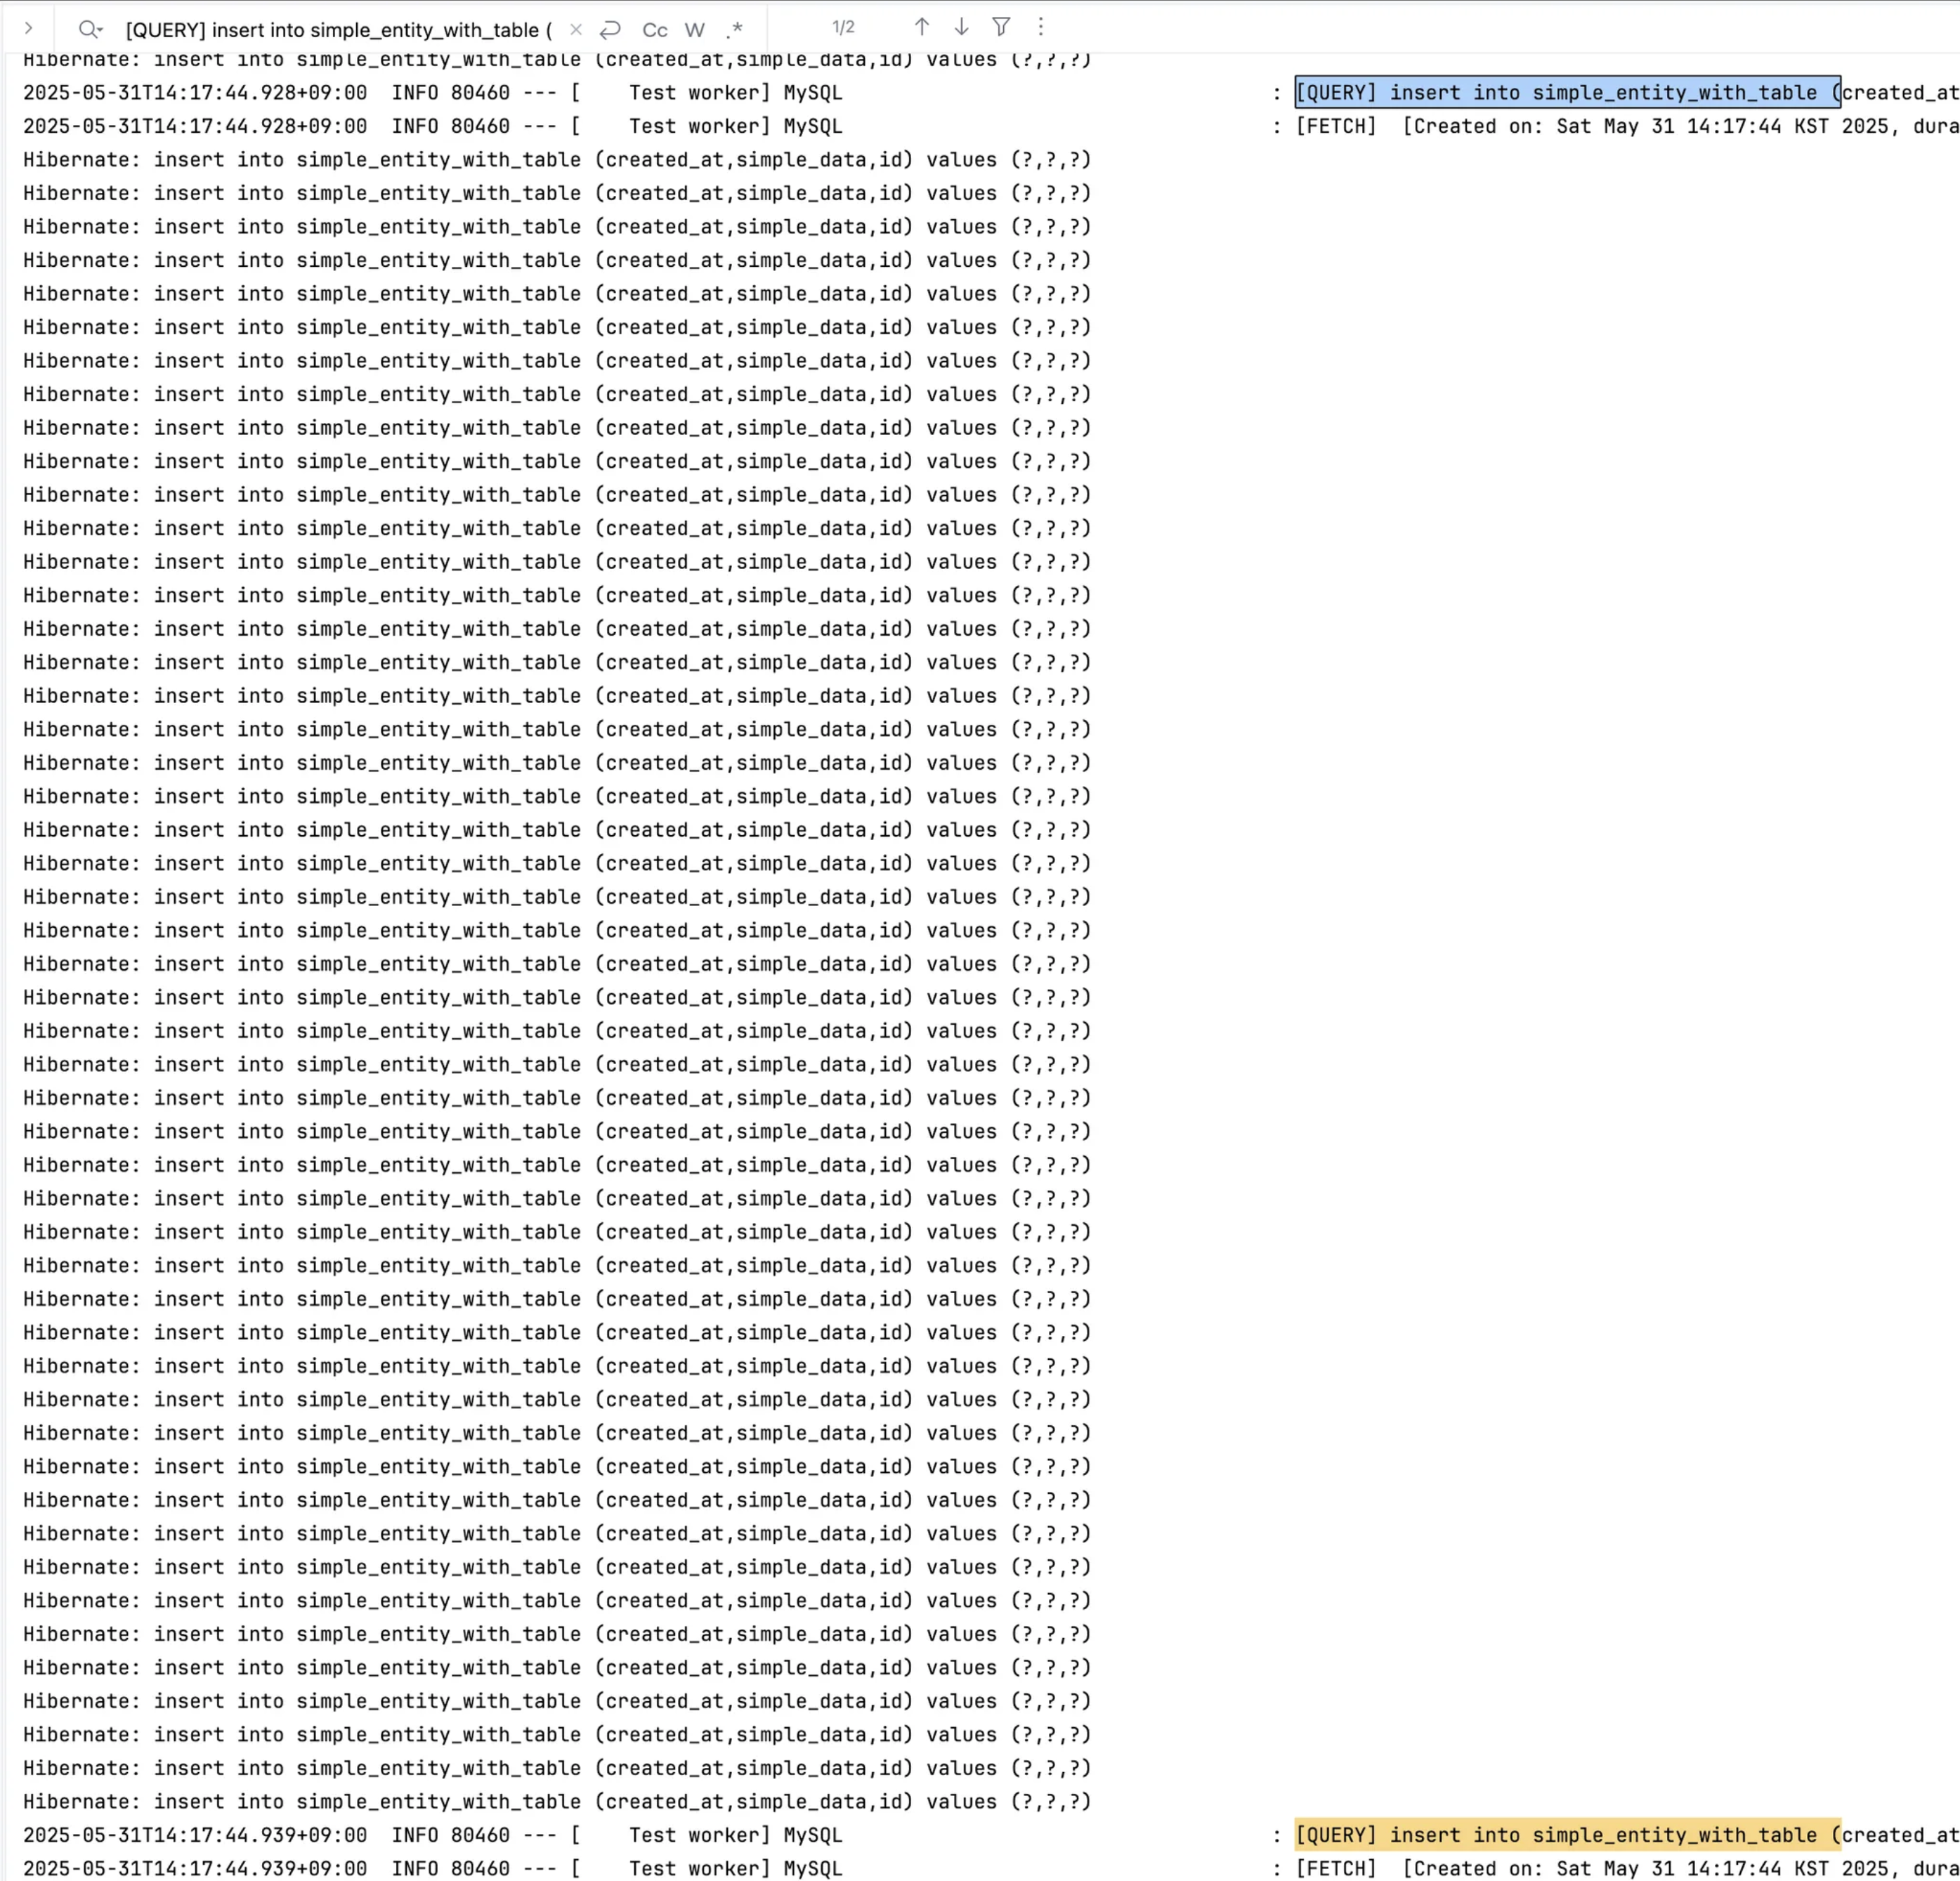Click the blue selected QUERY match
Screen dimensions: 1960x1881
(1566, 92)
